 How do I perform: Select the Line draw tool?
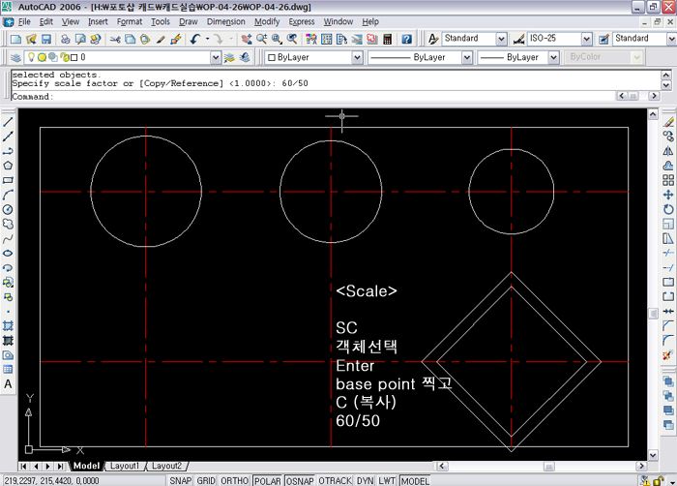coord(8,122)
